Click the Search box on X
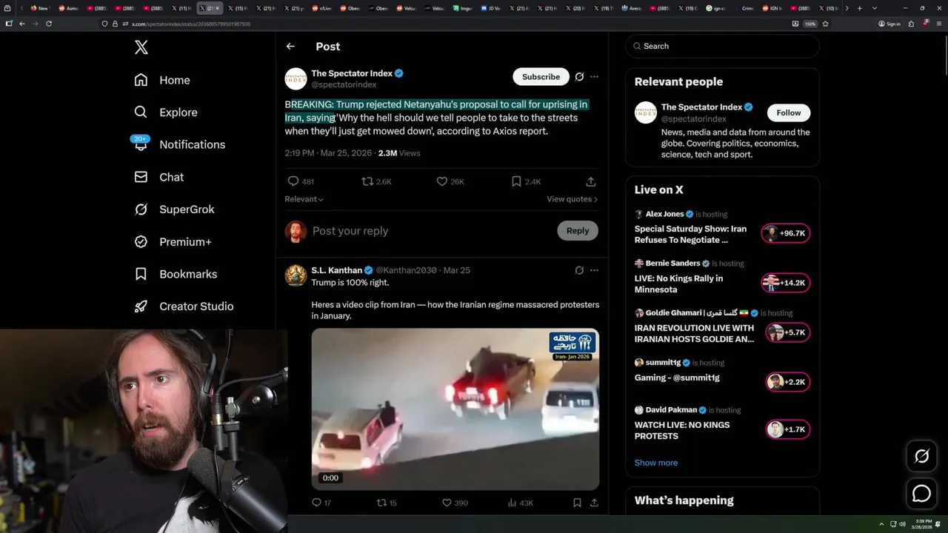 (x=722, y=46)
